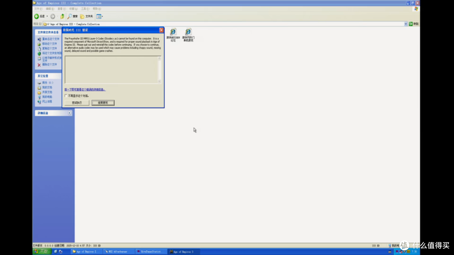
Task: Switch to the RivaTunerStatistics taskbar button
Action: click(x=150, y=252)
